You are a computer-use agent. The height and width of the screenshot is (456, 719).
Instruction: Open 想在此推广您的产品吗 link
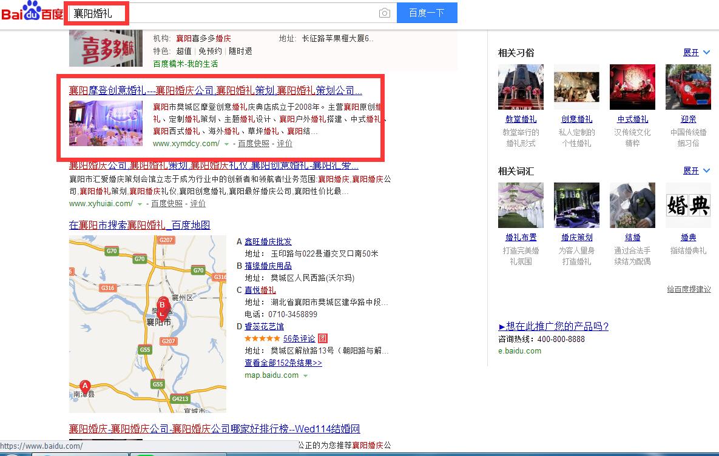tap(553, 326)
